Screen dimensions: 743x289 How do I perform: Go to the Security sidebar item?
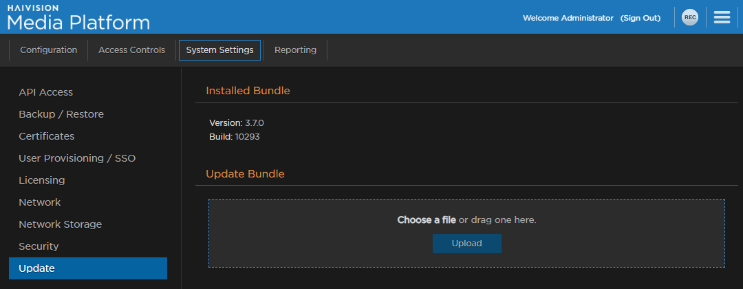click(x=39, y=246)
